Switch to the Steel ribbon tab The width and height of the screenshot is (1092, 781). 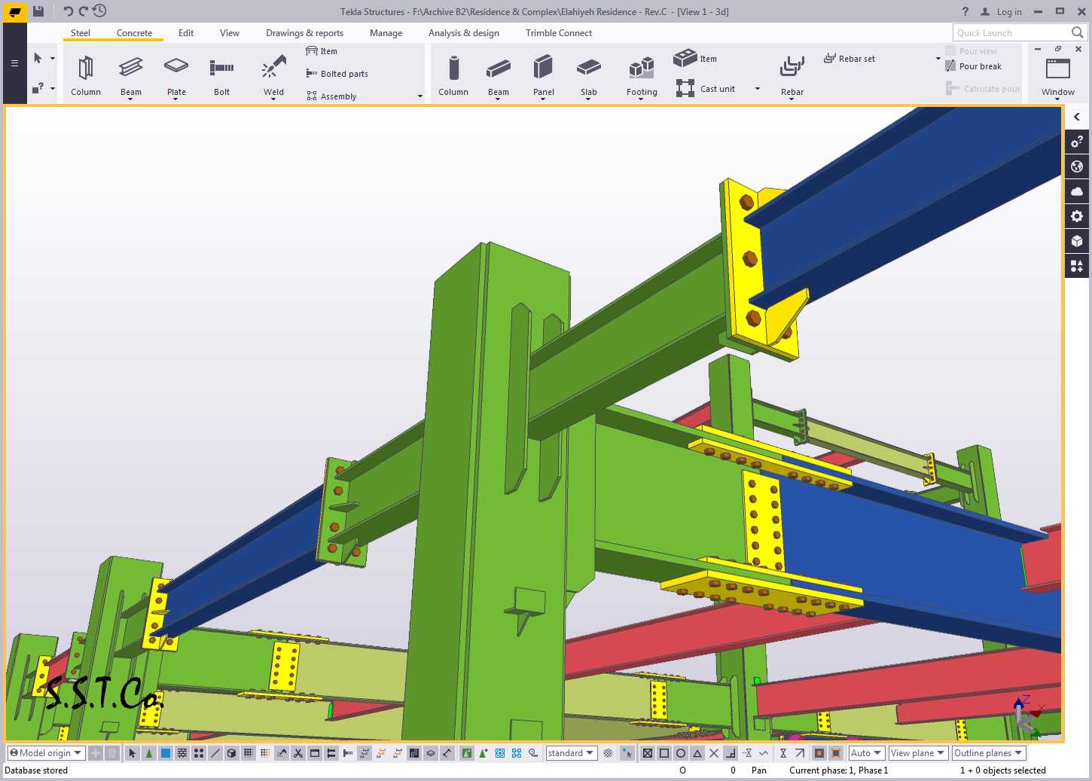81,33
